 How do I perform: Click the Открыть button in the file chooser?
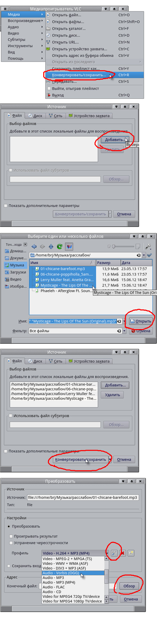141,321
